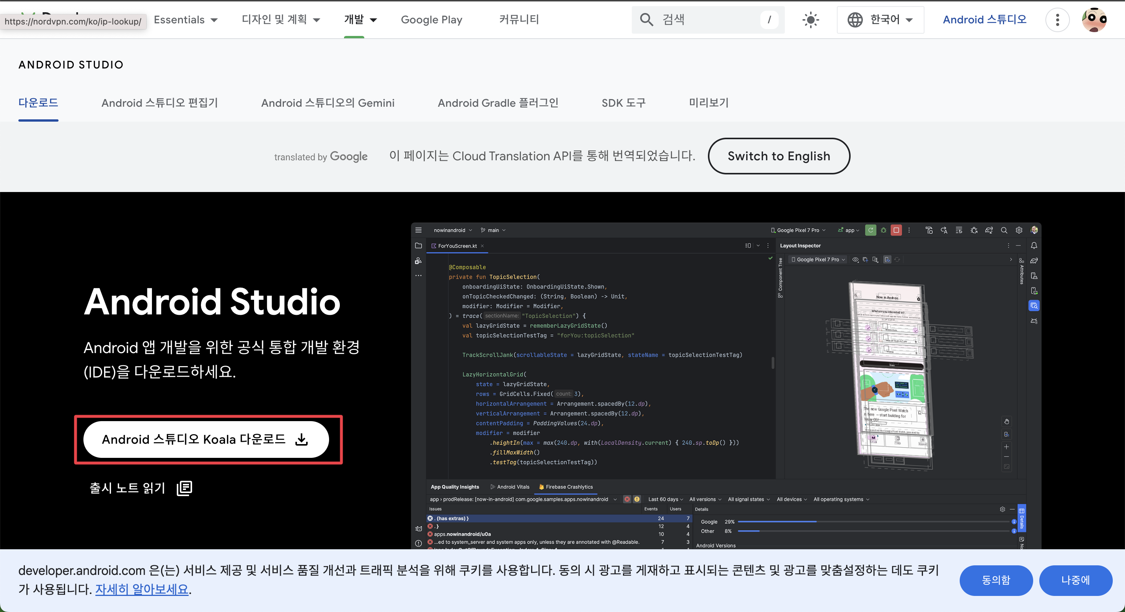1125x612 pixels.
Task: Click the pan hand icon in inspector
Action: point(1006,422)
